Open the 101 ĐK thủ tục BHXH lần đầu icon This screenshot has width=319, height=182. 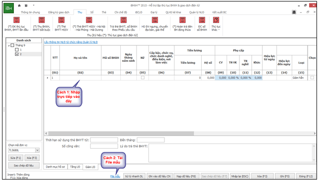[x=16, y=20]
